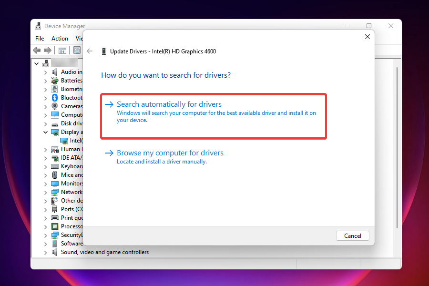This screenshot has height=286, width=429.
Task: Expand the Cameras category
Action: click(45, 107)
